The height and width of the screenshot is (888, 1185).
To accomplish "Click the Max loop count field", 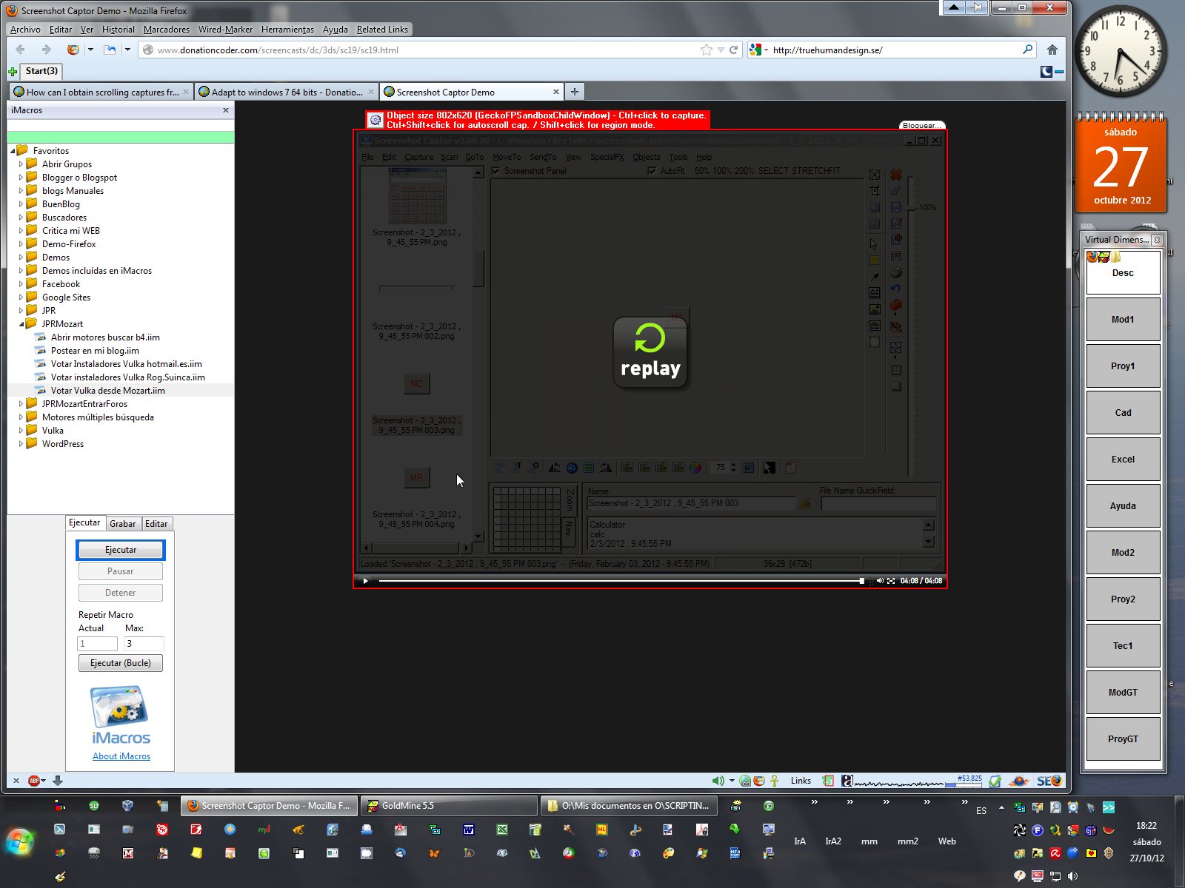I will point(144,644).
